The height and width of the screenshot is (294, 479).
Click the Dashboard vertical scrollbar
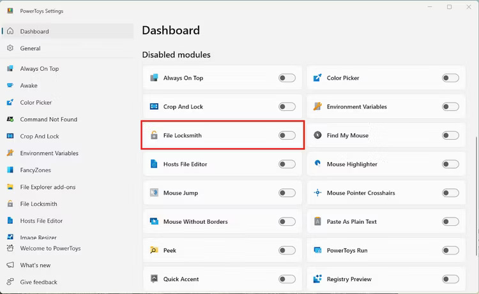pyautogui.click(x=476, y=195)
